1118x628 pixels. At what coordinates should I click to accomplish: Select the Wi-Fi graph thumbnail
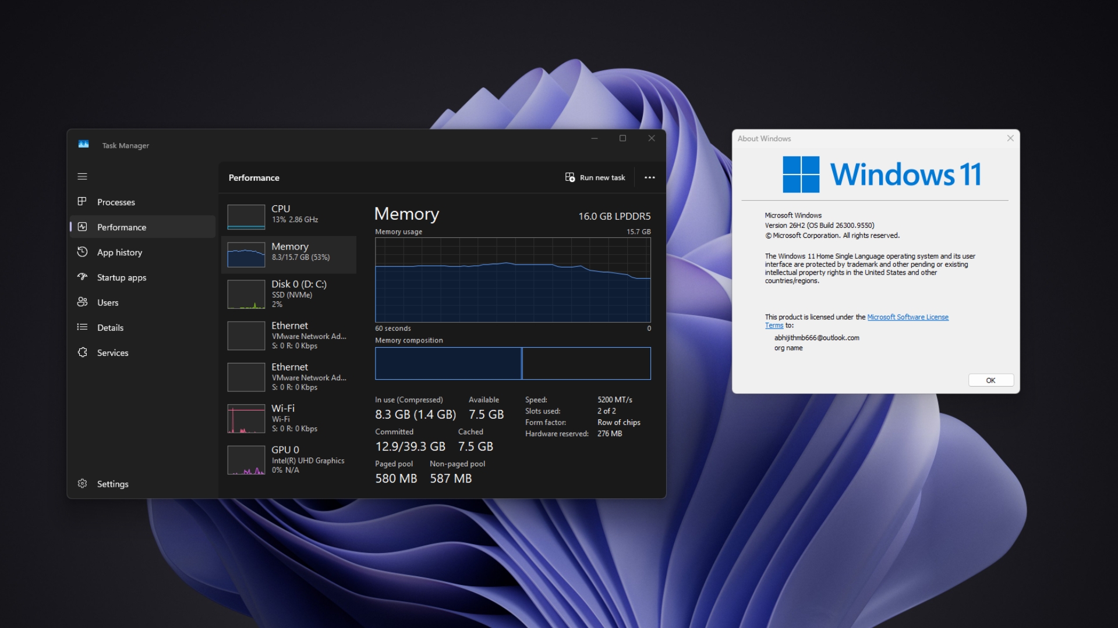[x=246, y=419]
